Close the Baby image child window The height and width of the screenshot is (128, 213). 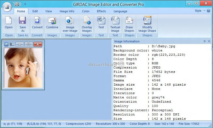pyautogui.click(x=38, y=44)
